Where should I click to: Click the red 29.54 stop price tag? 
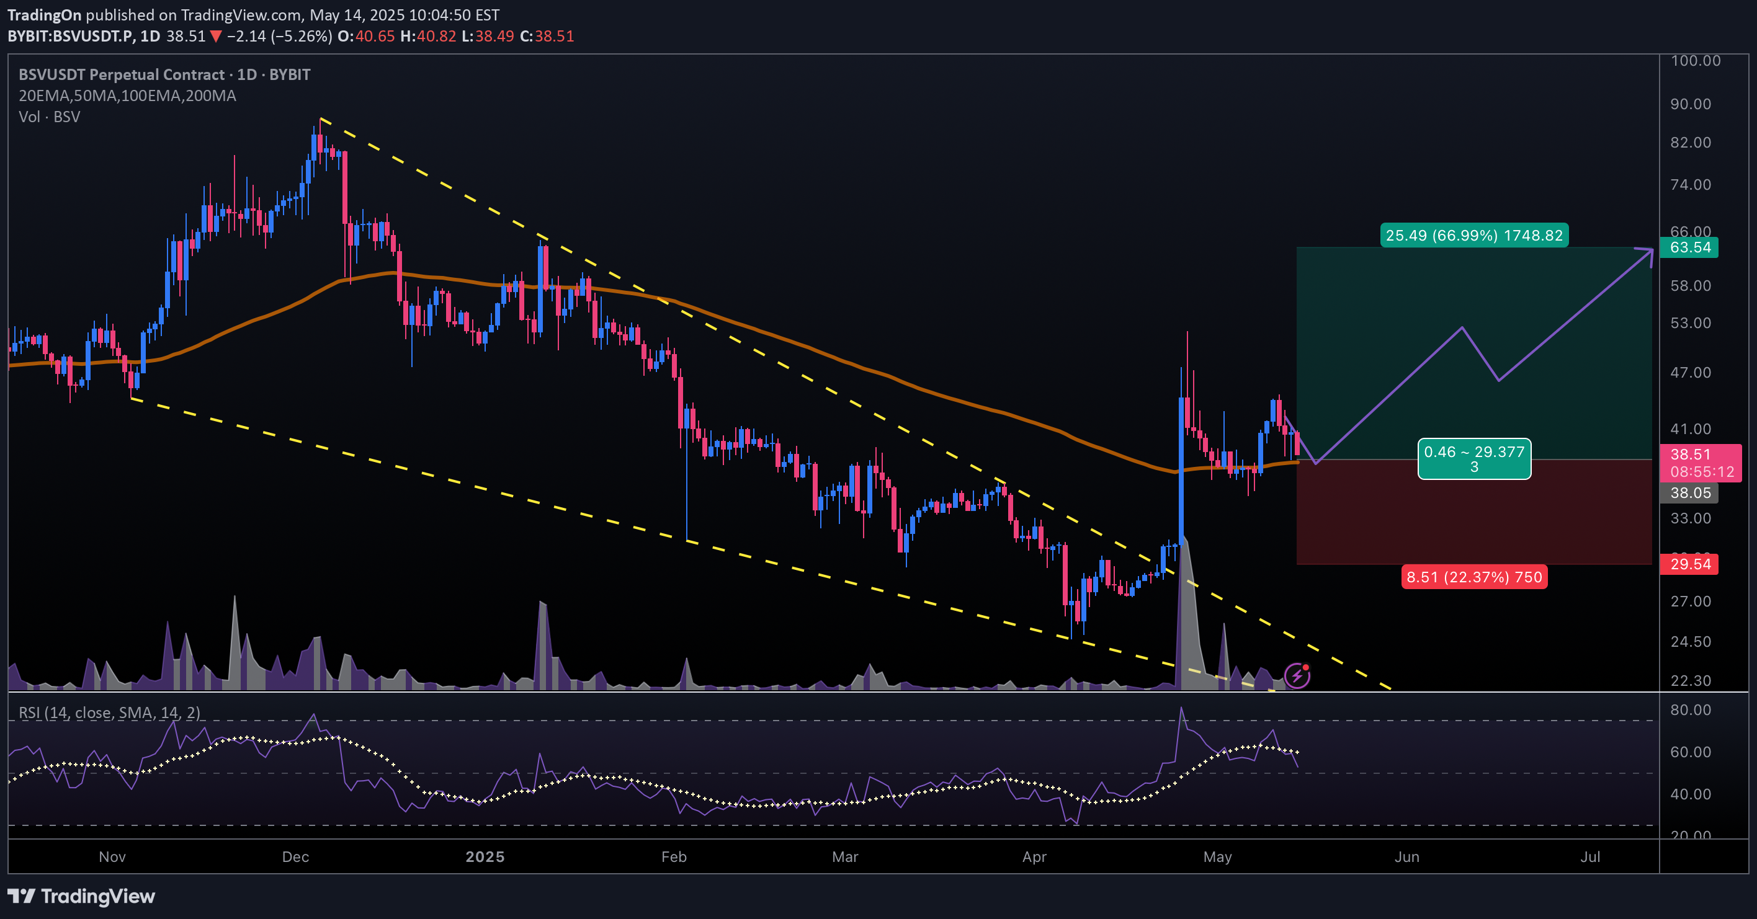1689,564
